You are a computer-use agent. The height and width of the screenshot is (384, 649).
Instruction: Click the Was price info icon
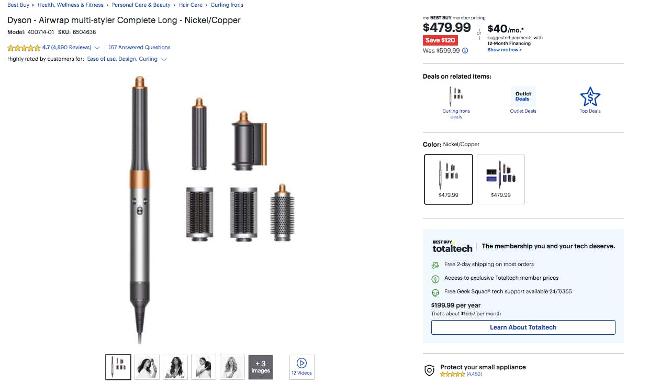465,51
